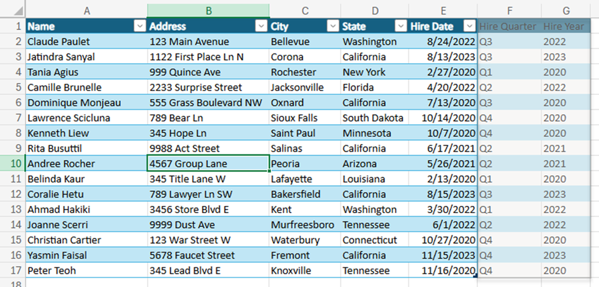Select column B header

[x=208, y=11]
